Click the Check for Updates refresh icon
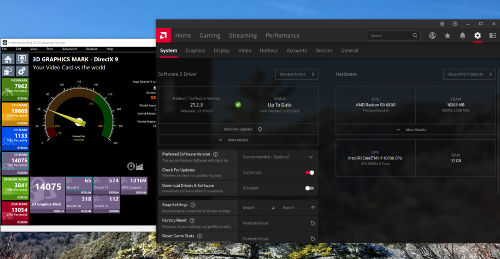Image resolution: width=500 pixels, height=259 pixels. [x=260, y=129]
